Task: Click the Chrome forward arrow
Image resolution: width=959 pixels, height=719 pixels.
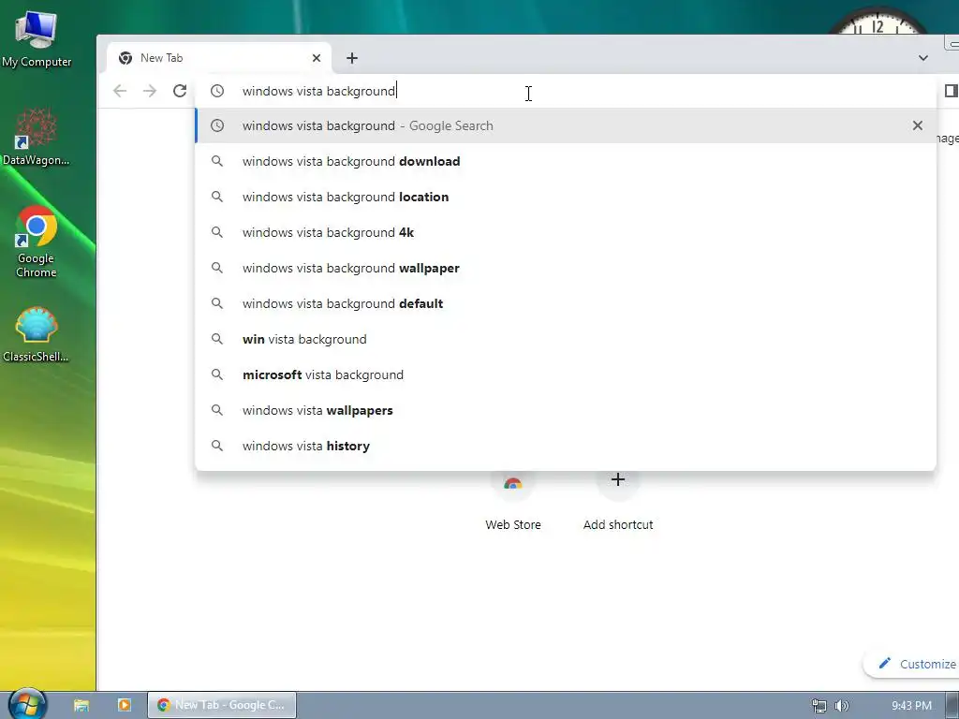Action: click(150, 91)
